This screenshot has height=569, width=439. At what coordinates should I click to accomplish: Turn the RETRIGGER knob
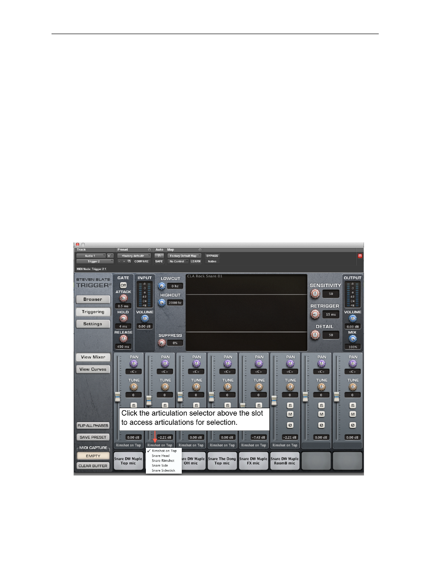tap(315, 314)
